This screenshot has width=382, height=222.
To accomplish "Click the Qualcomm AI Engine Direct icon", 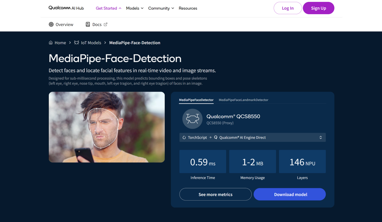I will 216,138.
